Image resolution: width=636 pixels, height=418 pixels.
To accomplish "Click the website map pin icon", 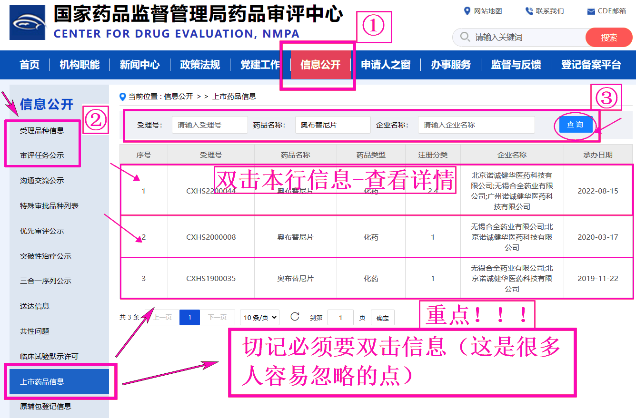I will pyautogui.click(x=467, y=11).
